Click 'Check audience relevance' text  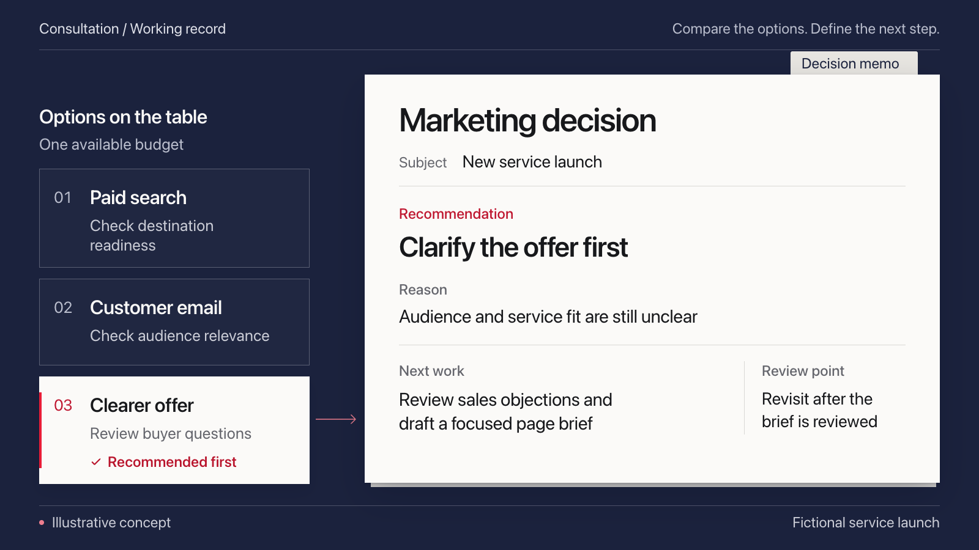coord(180,335)
